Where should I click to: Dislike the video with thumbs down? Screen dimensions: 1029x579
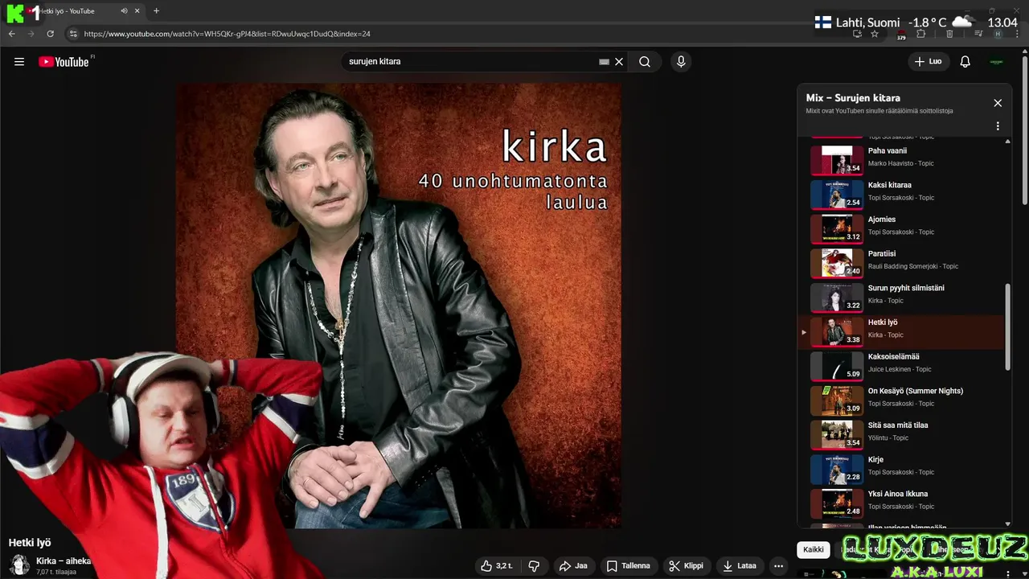(534, 566)
